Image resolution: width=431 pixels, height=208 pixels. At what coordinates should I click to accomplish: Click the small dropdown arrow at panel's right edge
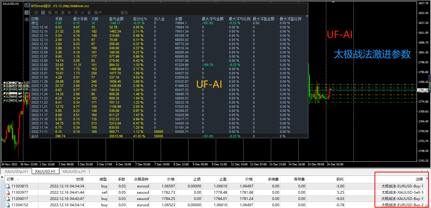306,16
